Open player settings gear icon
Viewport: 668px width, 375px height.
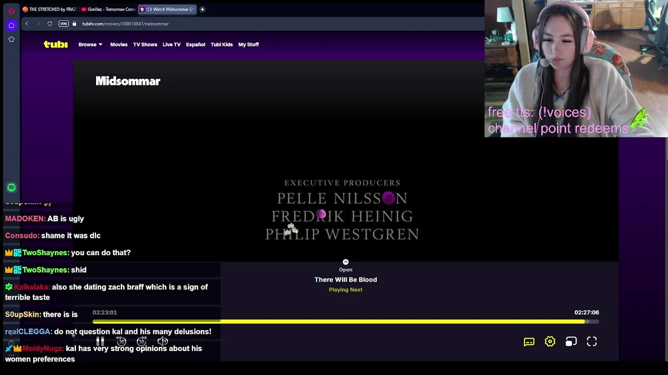550,342
